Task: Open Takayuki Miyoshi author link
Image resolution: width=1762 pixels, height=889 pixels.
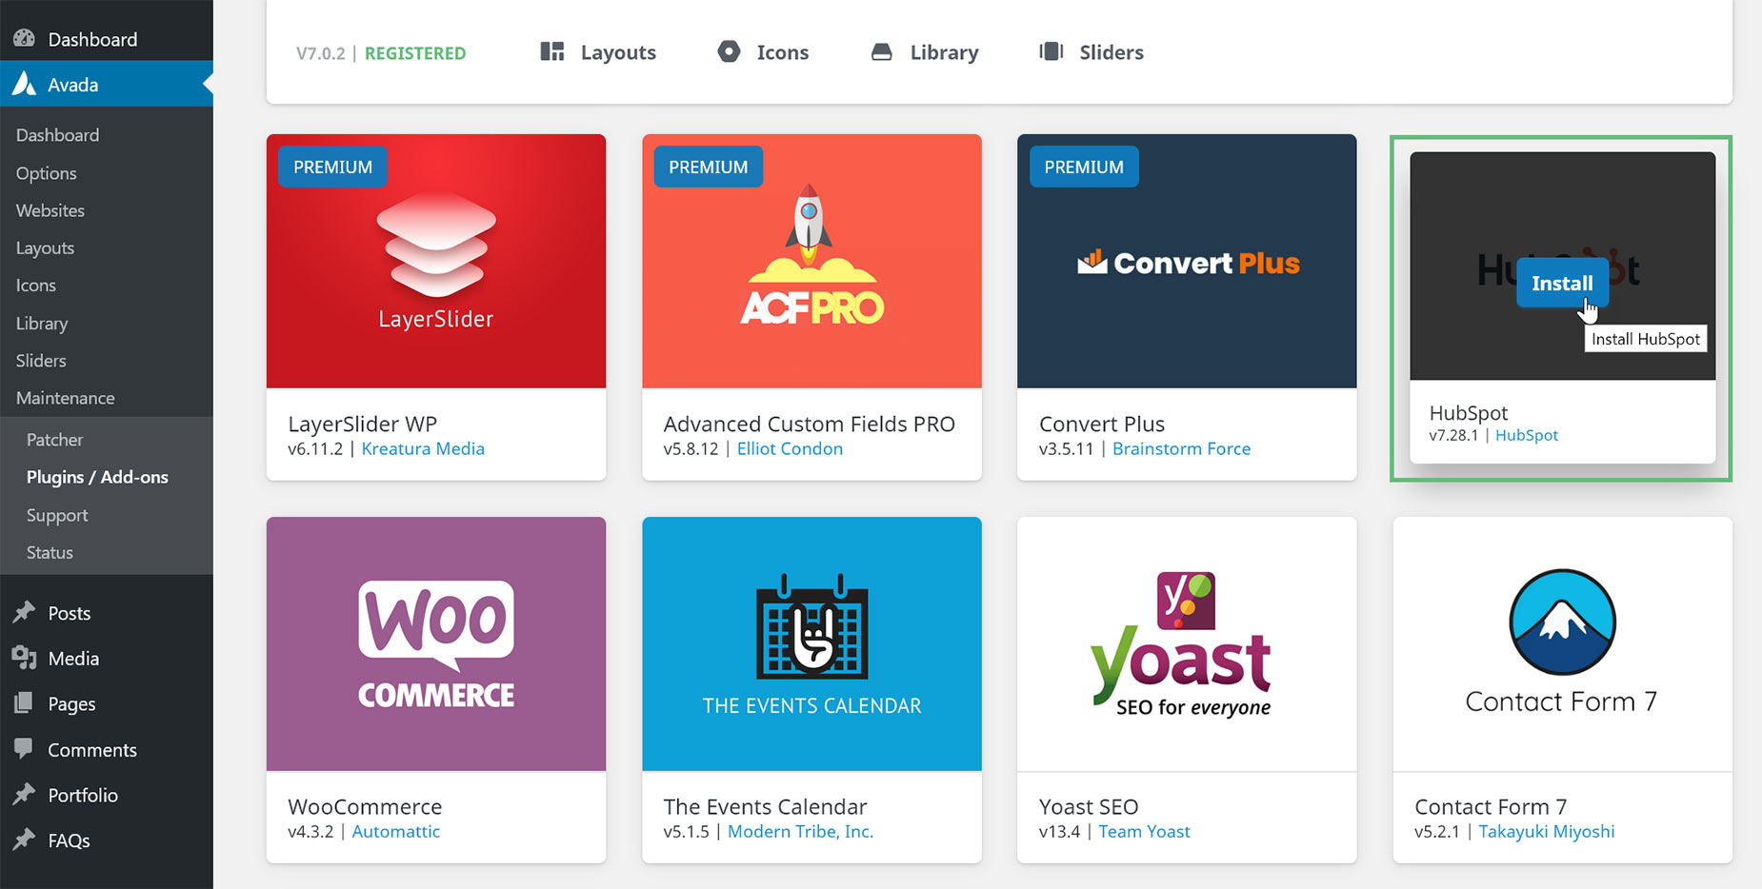Action: (1547, 831)
